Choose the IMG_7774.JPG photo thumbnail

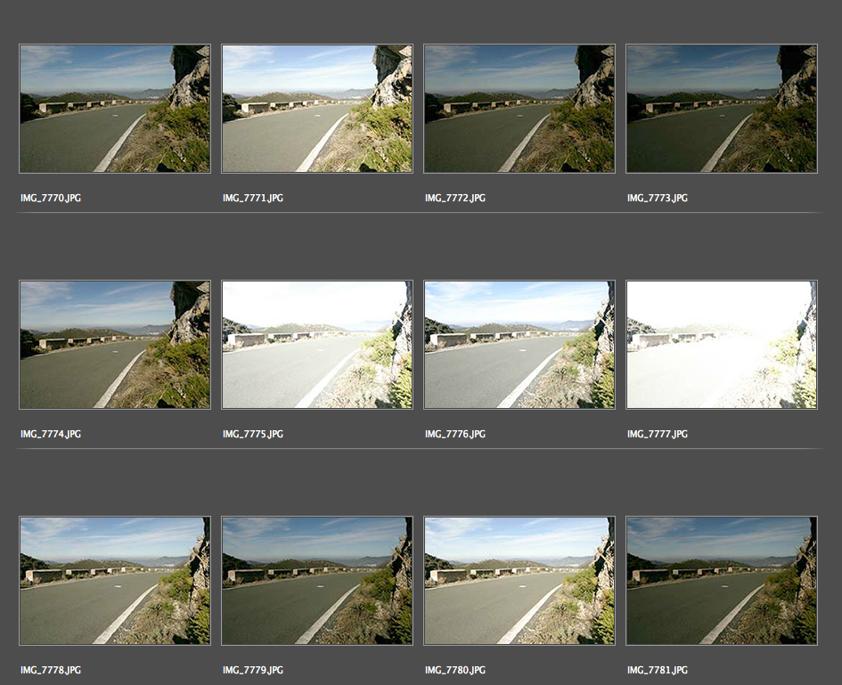115,345
